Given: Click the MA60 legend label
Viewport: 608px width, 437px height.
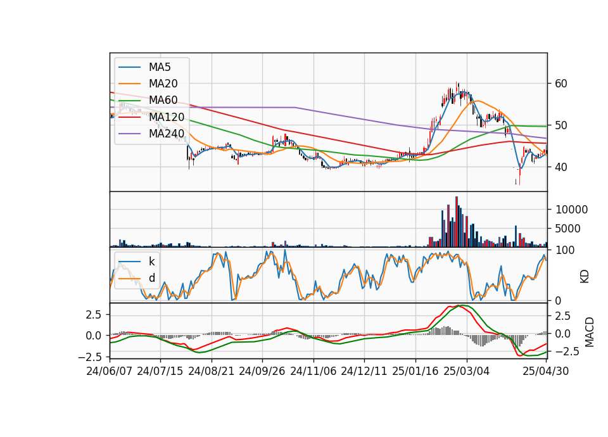Looking at the screenshot, I should click(163, 100).
